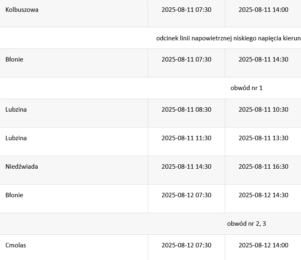The width and height of the screenshot is (301, 260).
Task: Click Kolbuszowa's 14:00 end time cell
Action: pyautogui.click(x=263, y=10)
